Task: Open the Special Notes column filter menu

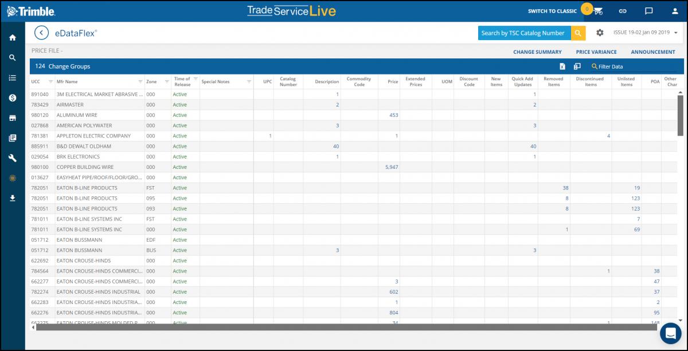Action: click(249, 82)
